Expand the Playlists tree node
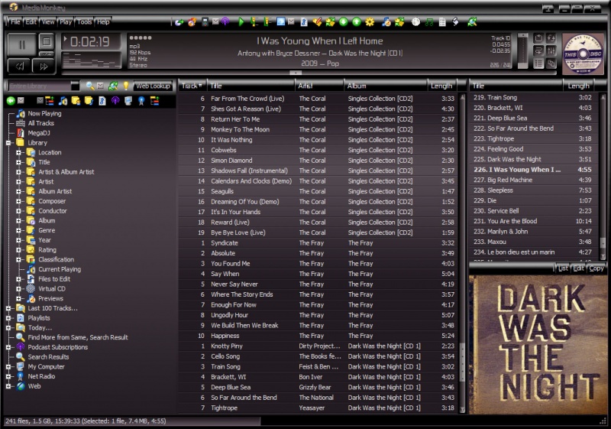Viewport: 611px width, 429px height. point(8,318)
